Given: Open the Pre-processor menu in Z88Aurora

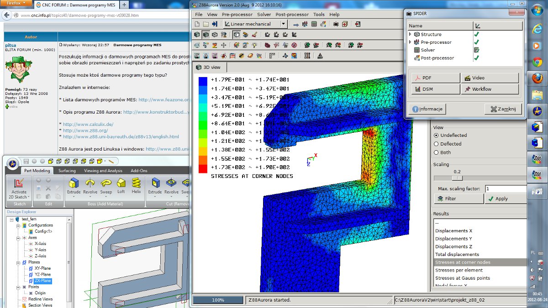Looking at the screenshot, I should (x=237, y=15).
